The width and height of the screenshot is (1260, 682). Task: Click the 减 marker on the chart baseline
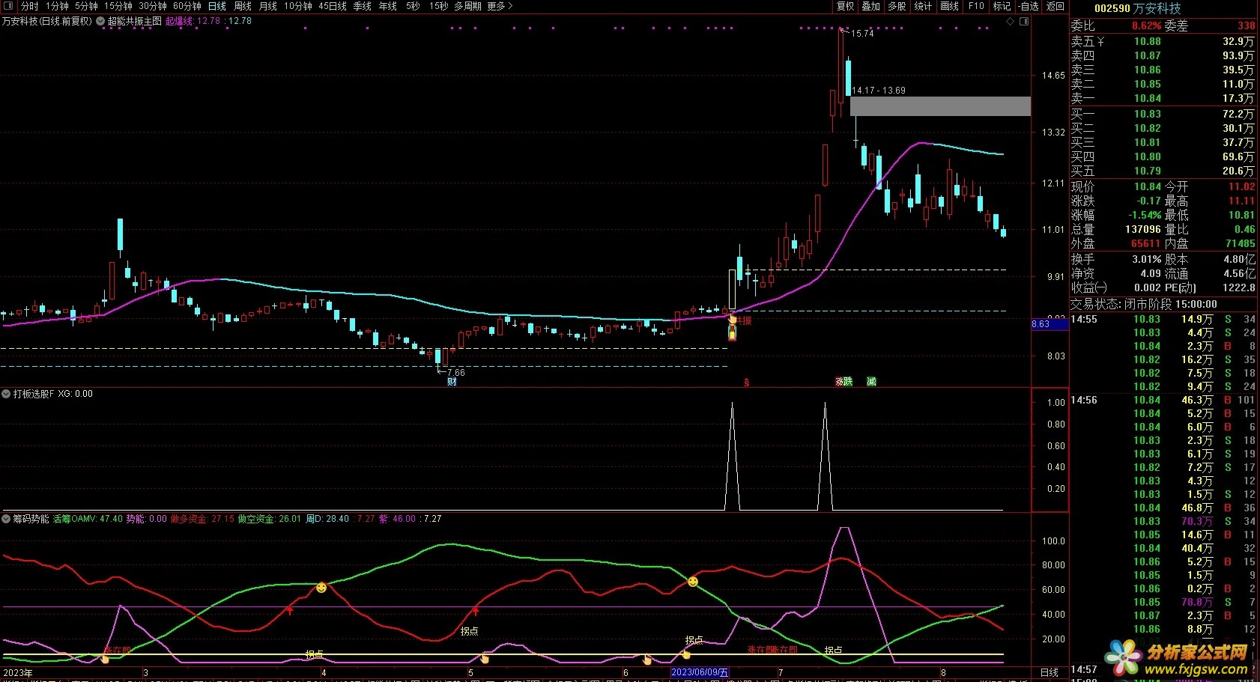tap(871, 382)
